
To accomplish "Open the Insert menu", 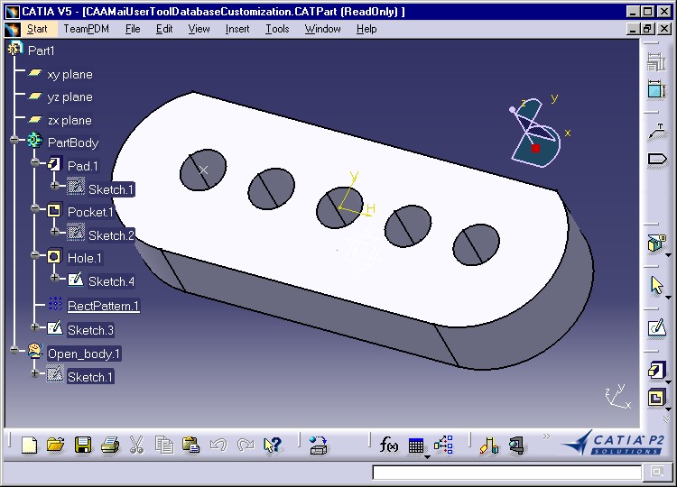I will [237, 29].
